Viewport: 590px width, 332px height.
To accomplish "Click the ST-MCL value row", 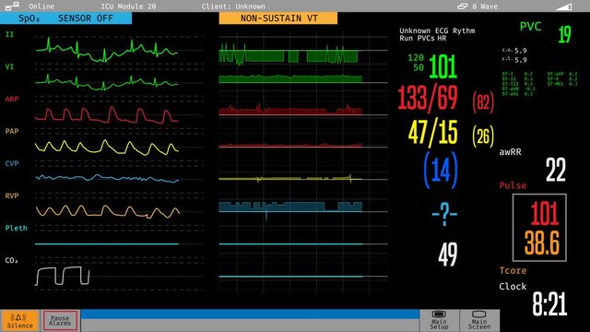I will pos(562,84).
